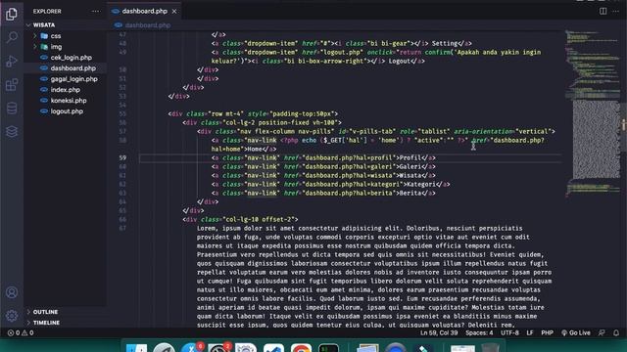The height and width of the screenshot is (352, 627).
Task: Click the code minimap overview
Action: click(593, 113)
